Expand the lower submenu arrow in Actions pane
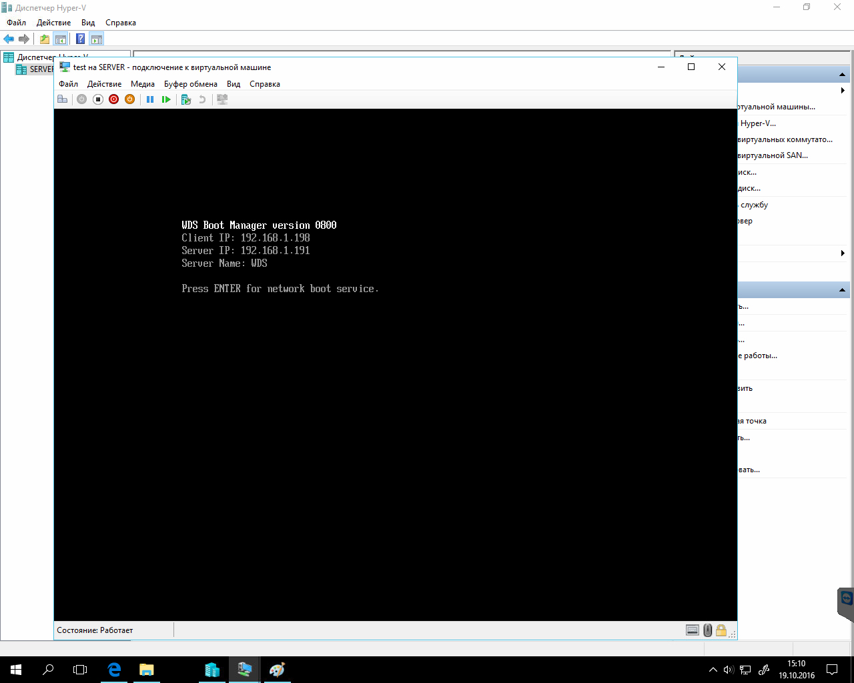854x683 pixels. 843,253
